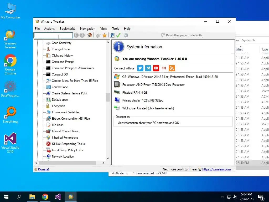Viewport: 269px width, 202px height.
Task: Click the green checkmark toolbar icon
Action: [118, 35]
